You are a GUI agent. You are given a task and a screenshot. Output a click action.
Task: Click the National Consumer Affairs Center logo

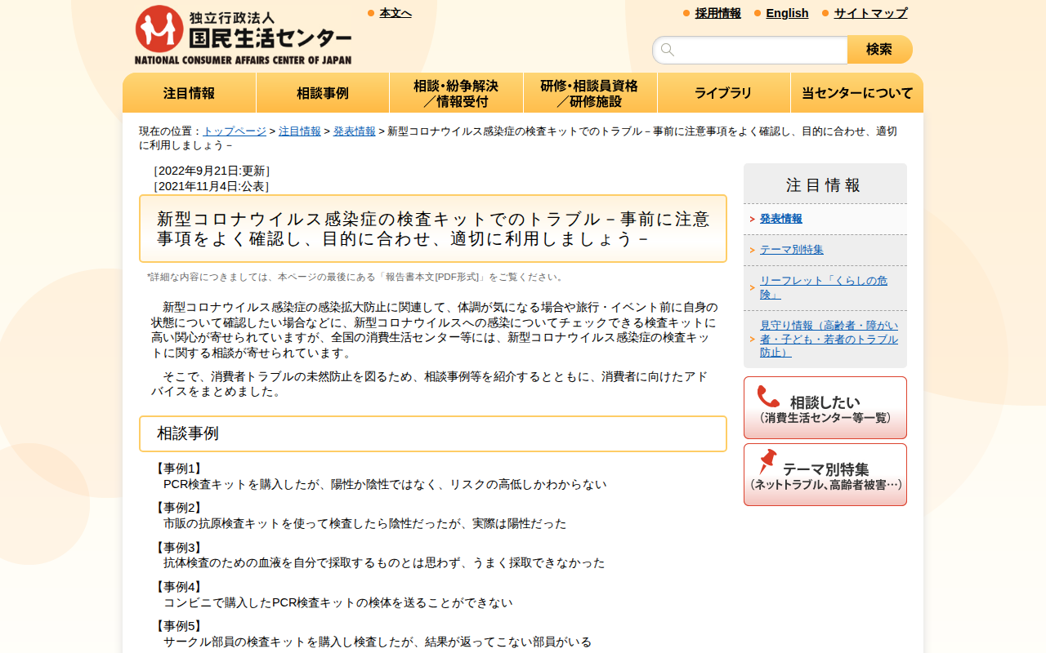[243, 35]
